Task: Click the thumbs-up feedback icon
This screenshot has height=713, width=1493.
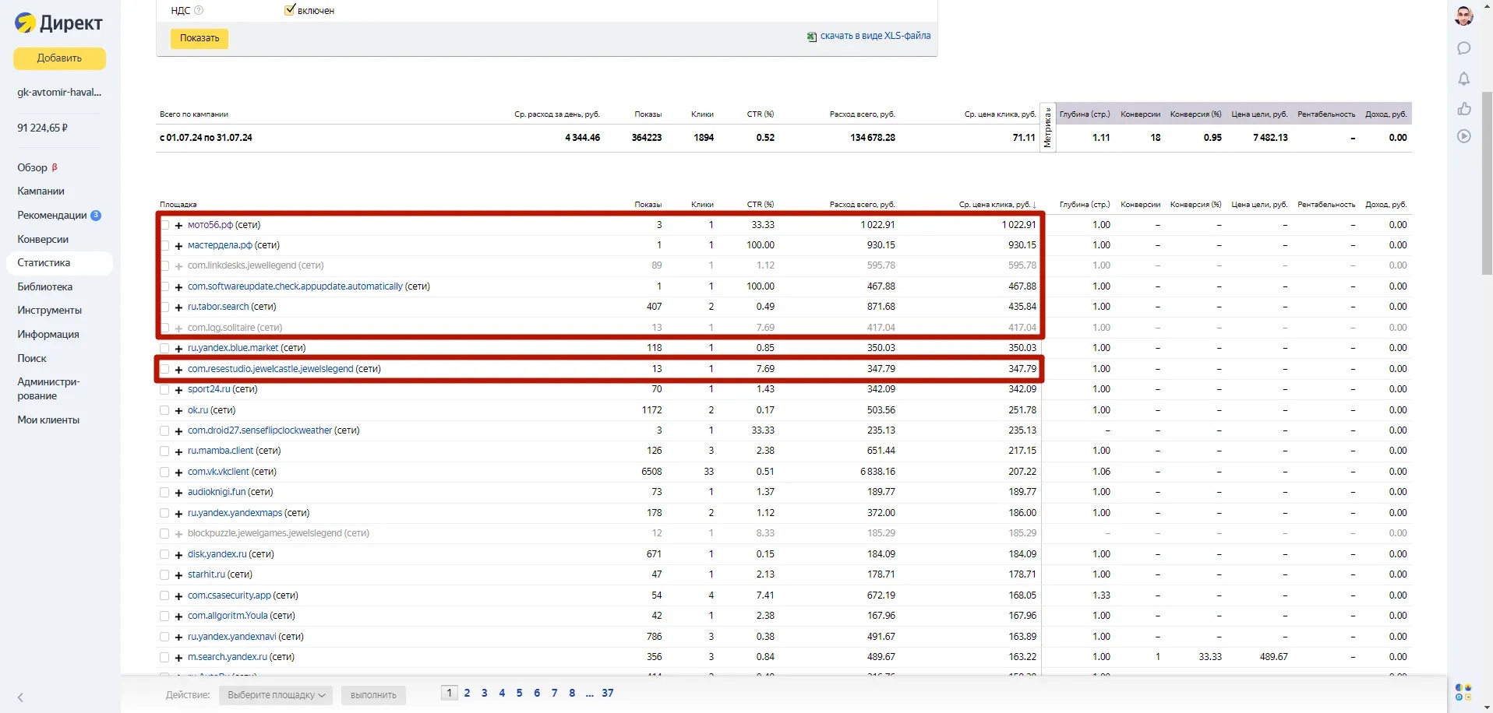Action: (1464, 108)
